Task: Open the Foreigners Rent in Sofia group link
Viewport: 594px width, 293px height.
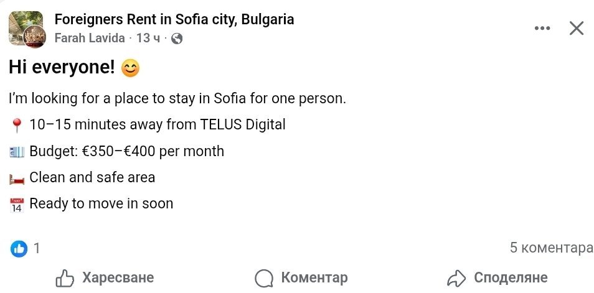Action: [174, 19]
